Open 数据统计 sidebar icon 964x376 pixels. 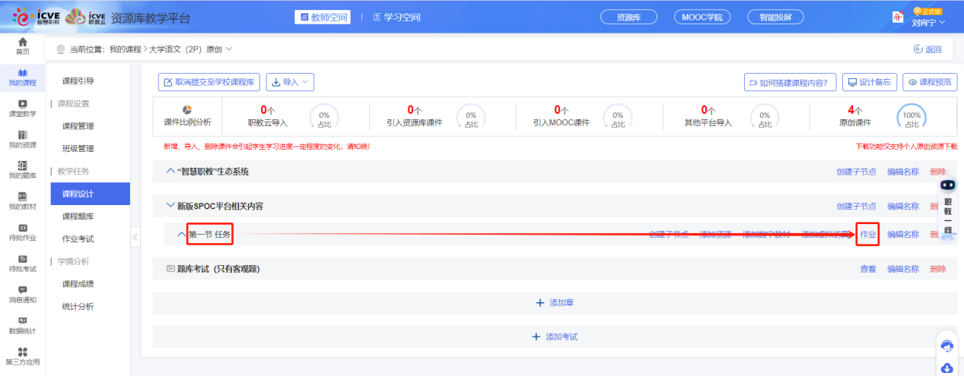23,321
